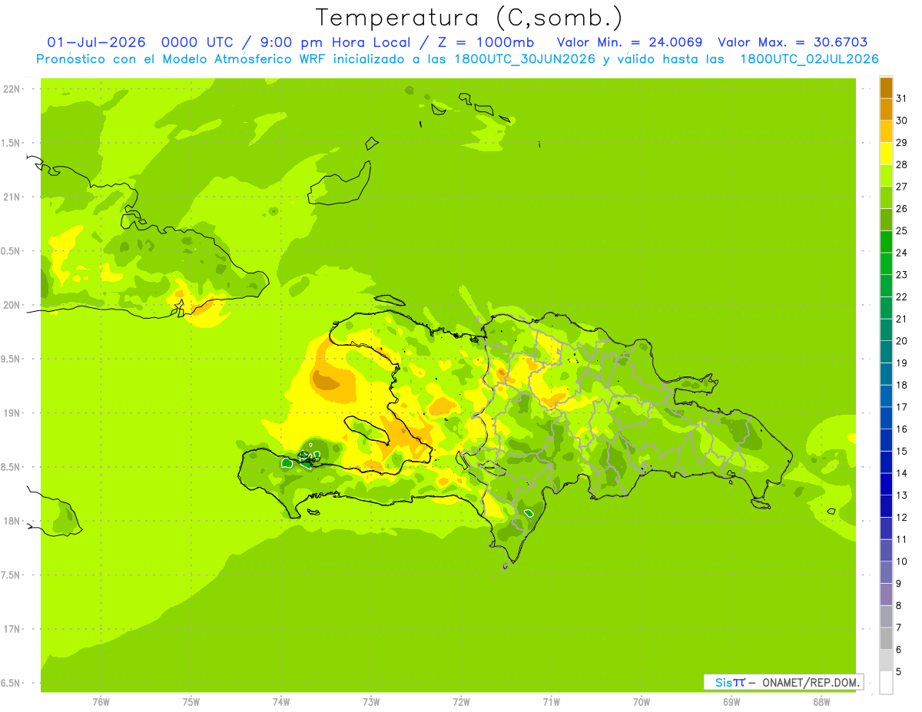Click the '17N' latitude axis label

click(x=12, y=629)
